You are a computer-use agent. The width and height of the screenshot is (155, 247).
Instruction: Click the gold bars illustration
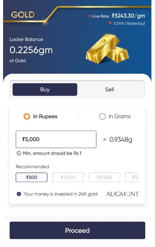coord(108,50)
